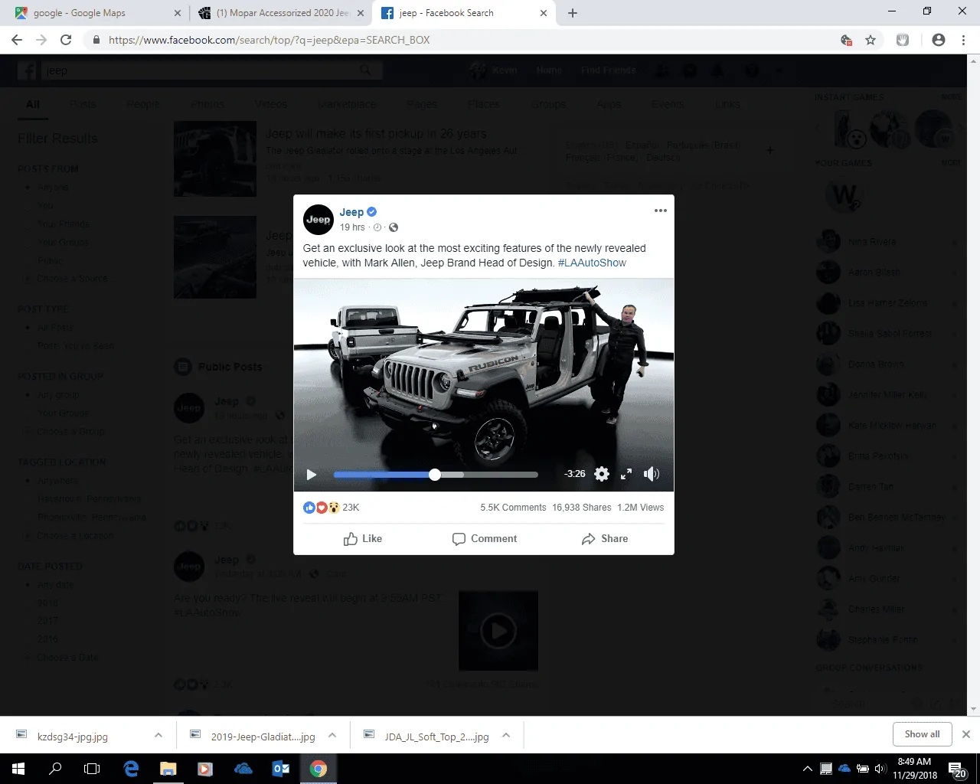The width and height of the screenshot is (980, 784).
Task: Select the All Posts radio under Post Type
Action: tap(28, 328)
